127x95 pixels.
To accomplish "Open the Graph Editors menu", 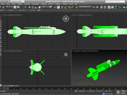I will (35, 4).
